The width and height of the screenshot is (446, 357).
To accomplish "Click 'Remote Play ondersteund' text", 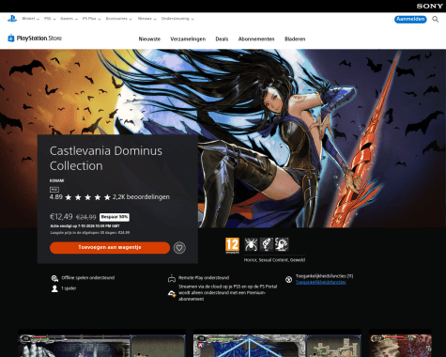I will (x=204, y=278).
